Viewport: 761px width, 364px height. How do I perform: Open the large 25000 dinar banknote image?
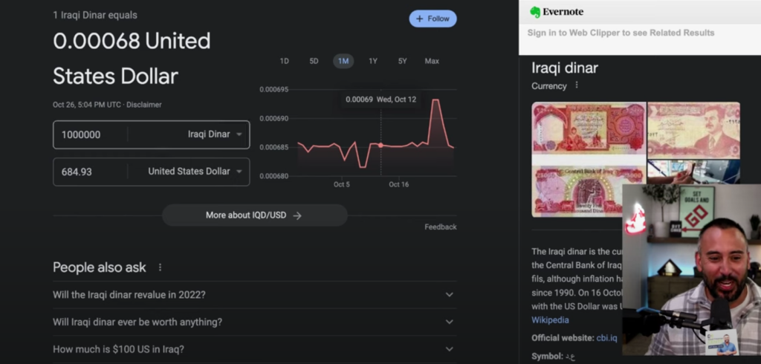[x=589, y=159]
